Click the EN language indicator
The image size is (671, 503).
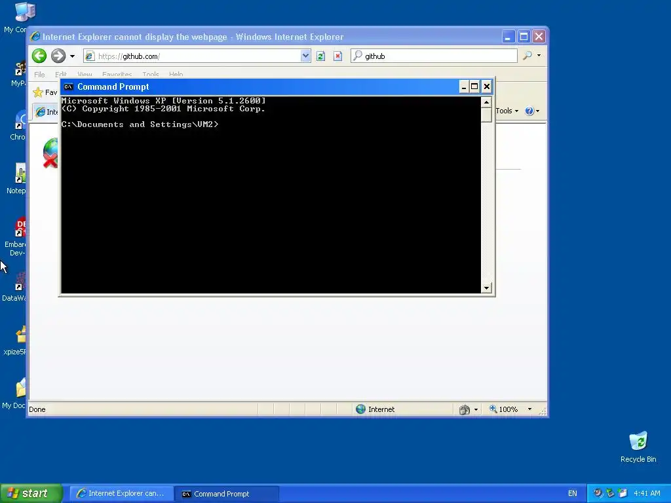point(573,494)
